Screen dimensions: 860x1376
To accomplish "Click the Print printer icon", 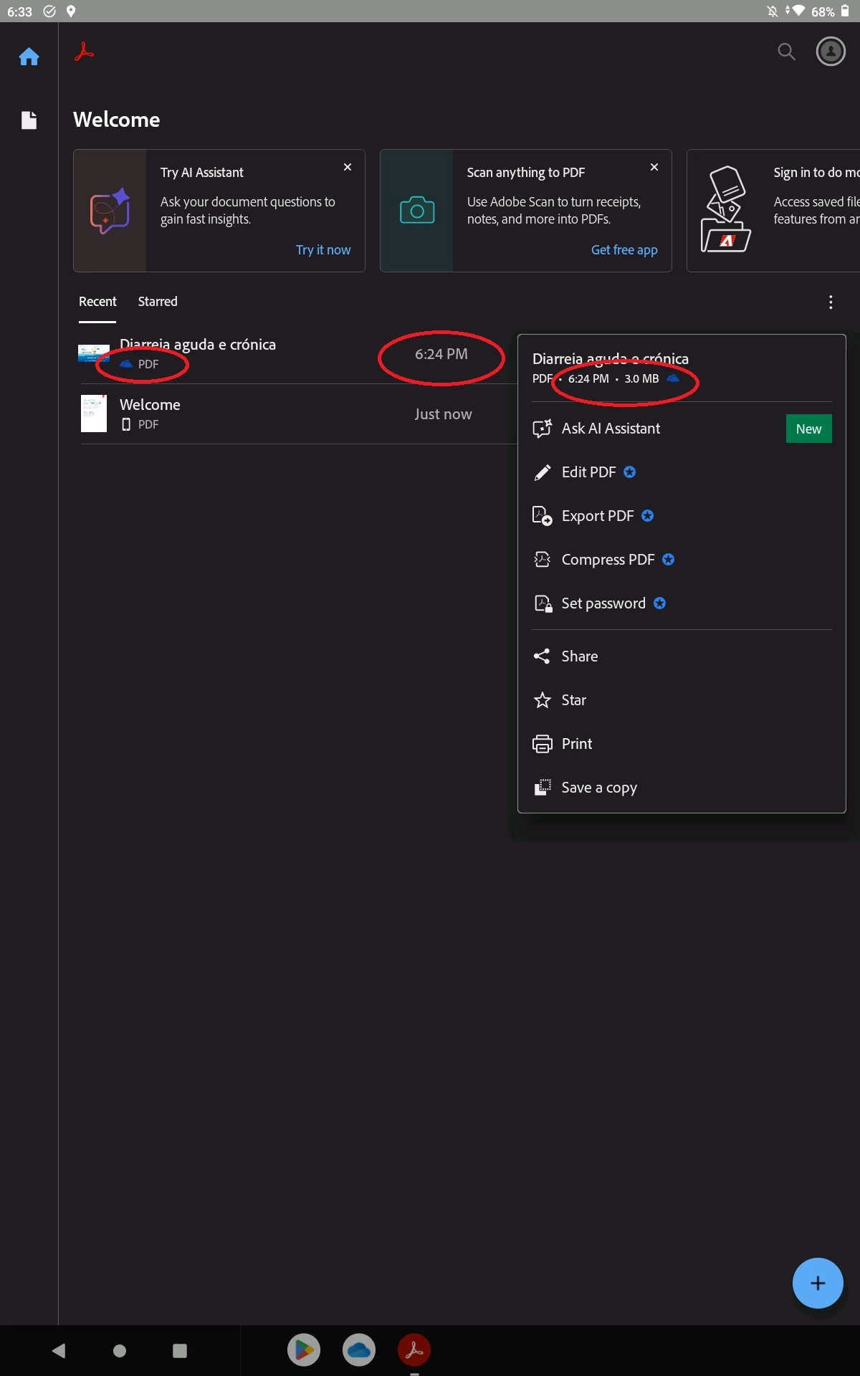I will (x=543, y=744).
